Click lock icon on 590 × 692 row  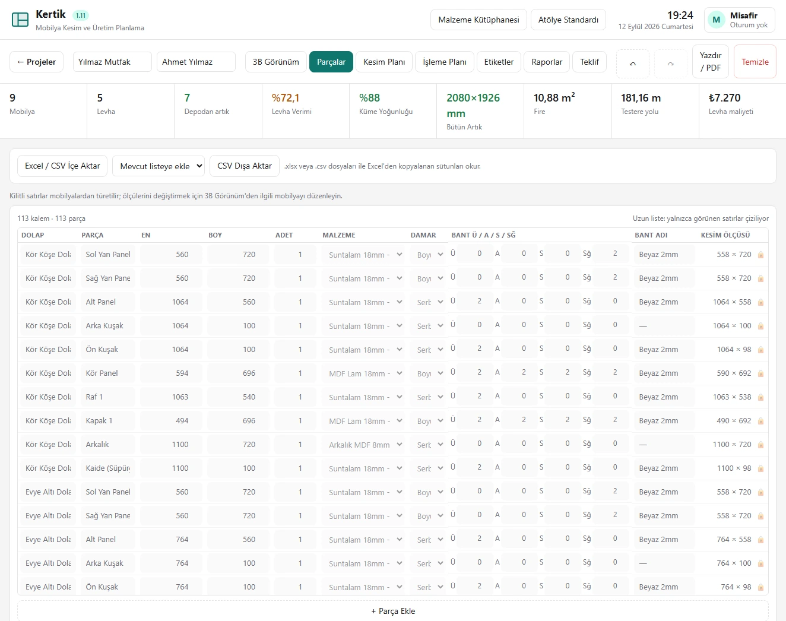(760, 373)
